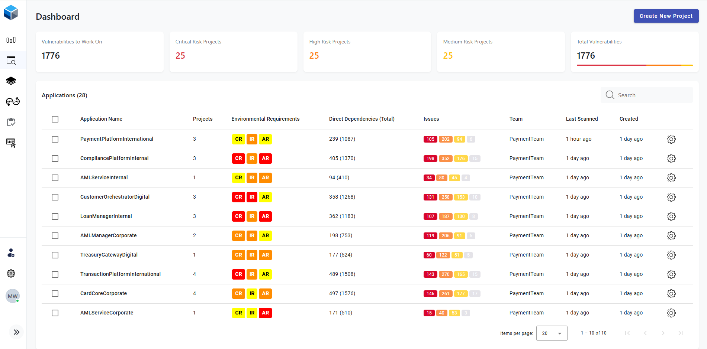Click the layers stack sidebar icon
This screenshot has width=707, height=349.
pyautogui.click(x=11, y=81)
